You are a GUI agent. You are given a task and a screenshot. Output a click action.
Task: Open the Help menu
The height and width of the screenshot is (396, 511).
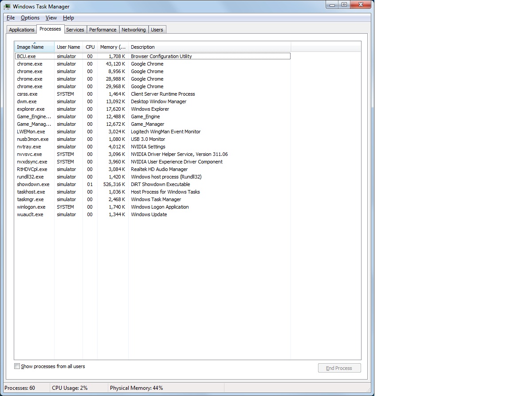pyautogui.click(x=68, y=18)
